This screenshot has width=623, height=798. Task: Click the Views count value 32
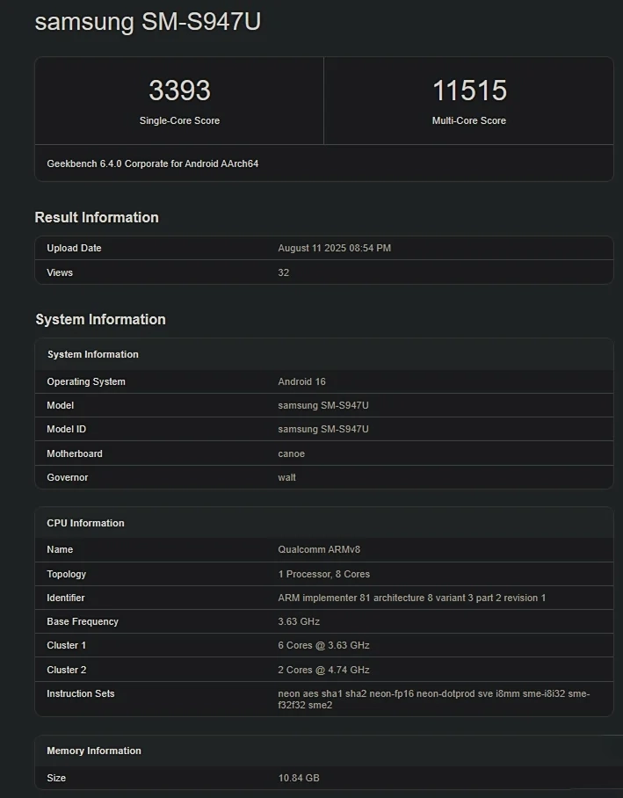(284, 272)
